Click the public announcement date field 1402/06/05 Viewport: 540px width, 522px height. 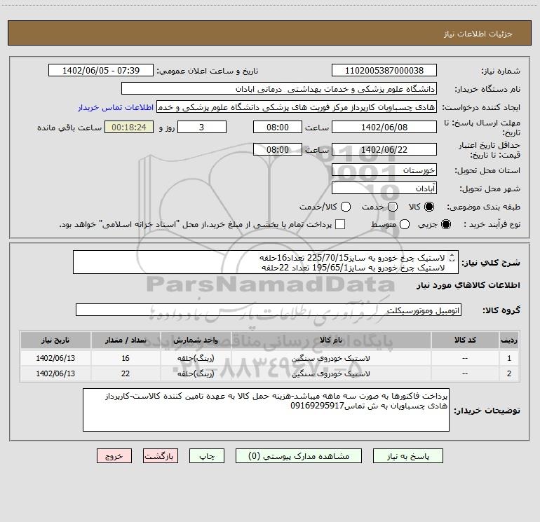(101, 70)
